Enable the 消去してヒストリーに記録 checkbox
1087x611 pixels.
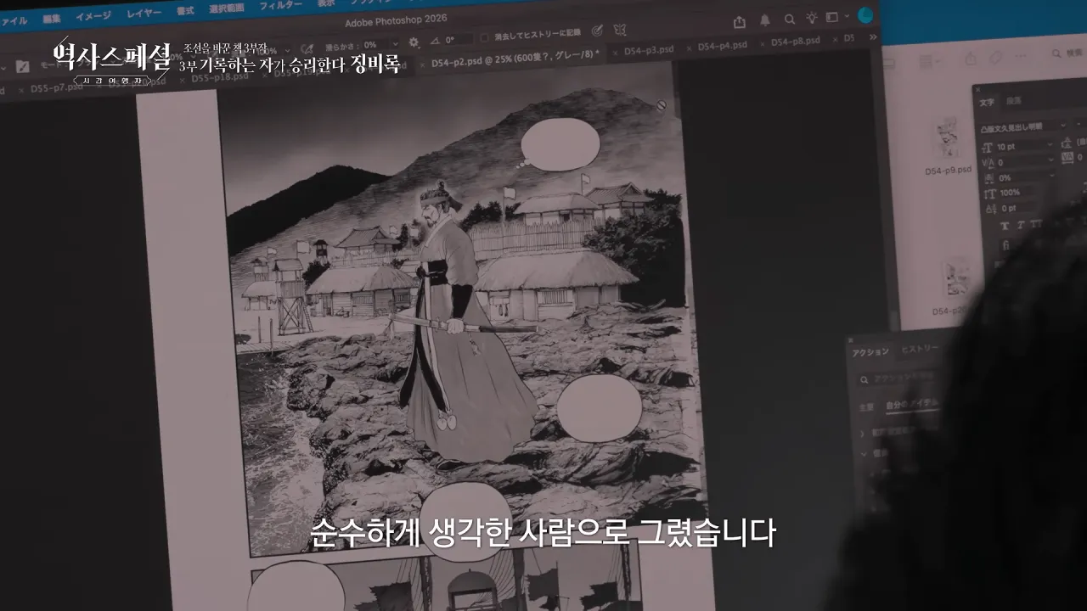[484, 38]
